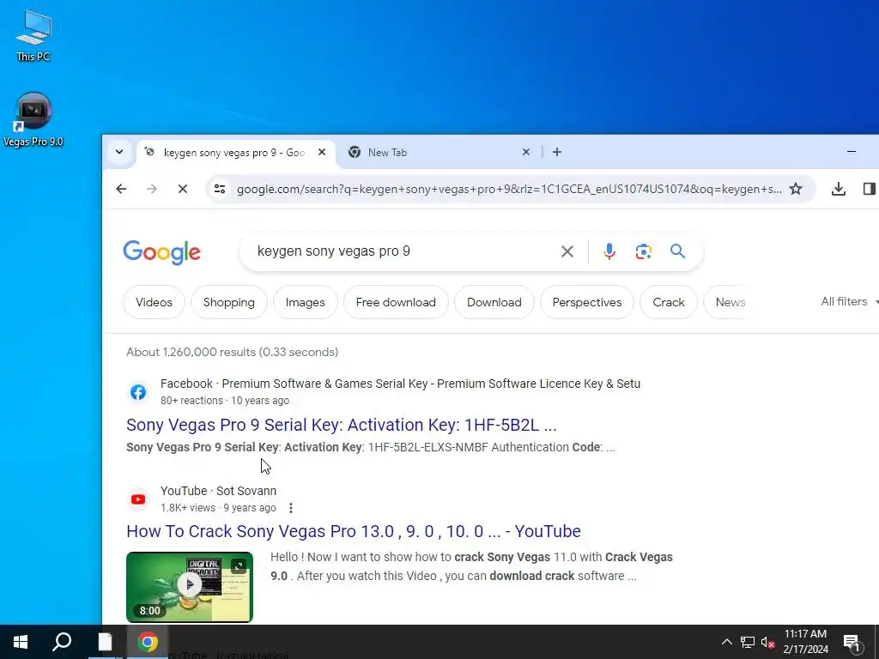This screenshot has height=659, width=879.
Task: Click the Google logo
Action: 162,252
